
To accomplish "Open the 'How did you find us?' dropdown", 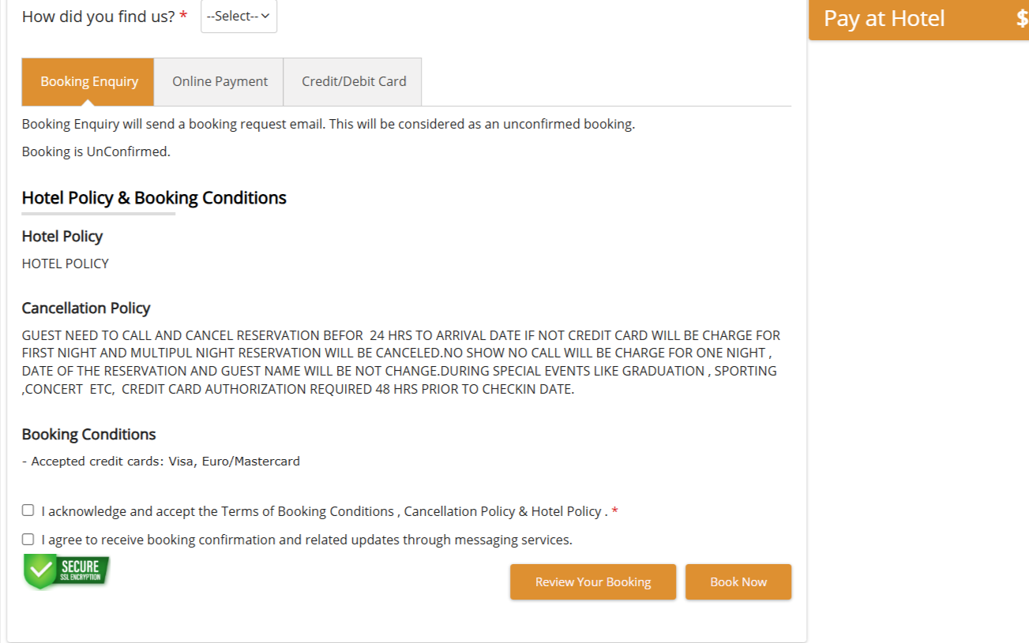I will [238, 17].
